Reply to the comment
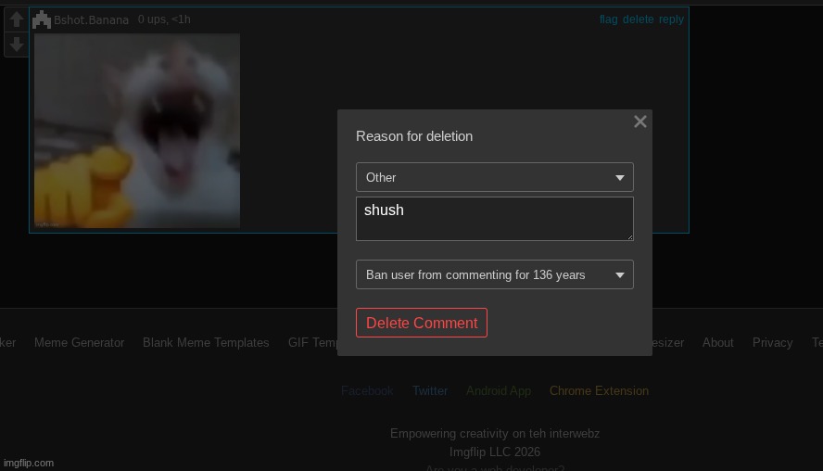This screenshot has height=471, width=823. click(671, 19)
